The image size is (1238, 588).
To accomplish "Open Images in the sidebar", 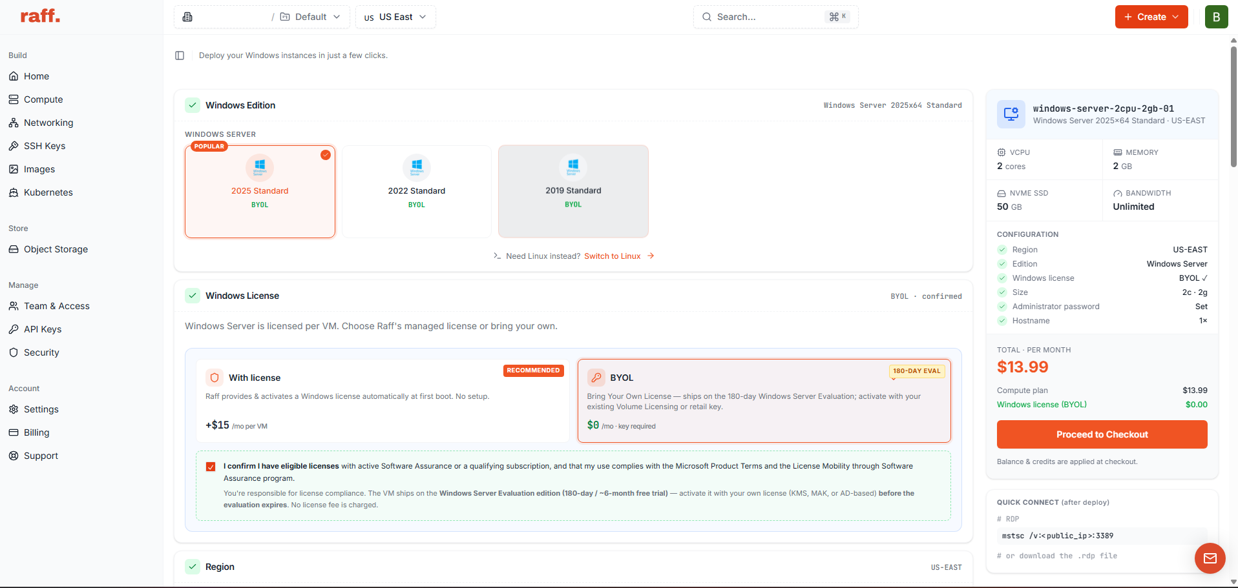I will tap(39, 169).
